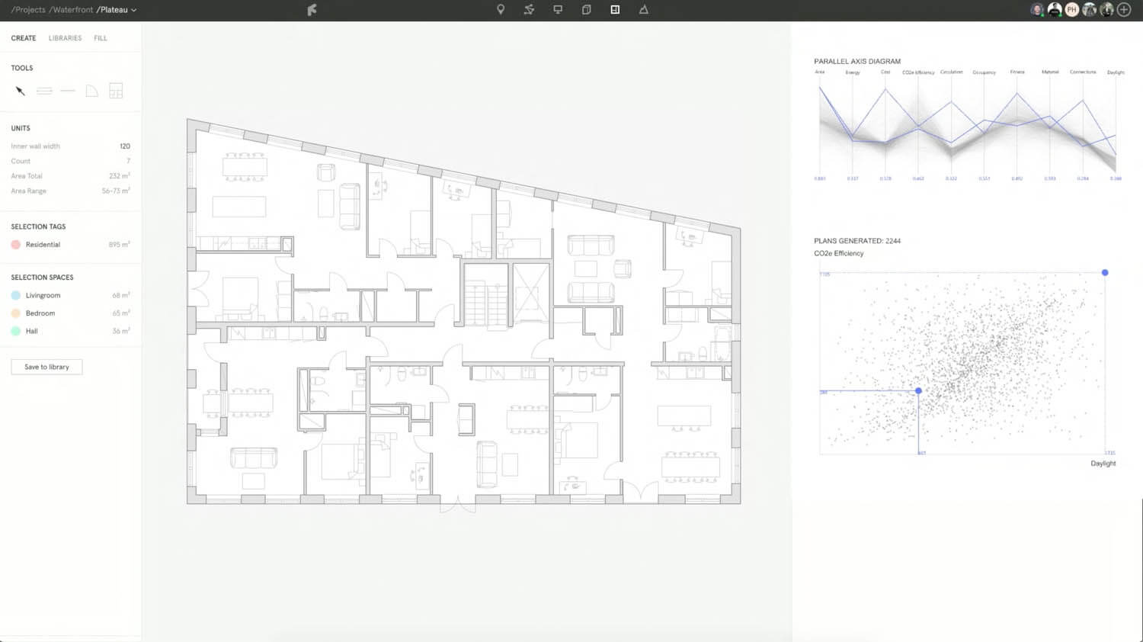Select the double-line wall tool
1143x642 pixels.
tap(44, 90)
